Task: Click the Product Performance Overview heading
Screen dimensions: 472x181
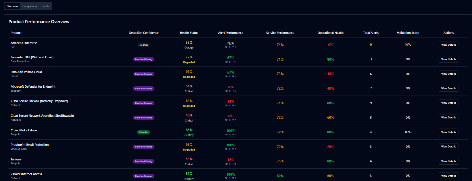Action: 39,22
